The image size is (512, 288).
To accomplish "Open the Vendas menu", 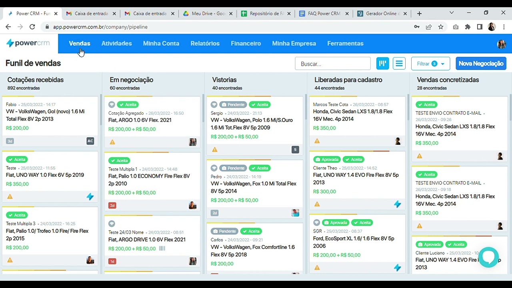I will [80, 43].
